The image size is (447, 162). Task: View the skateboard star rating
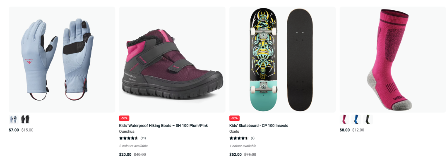click(239, 139)
